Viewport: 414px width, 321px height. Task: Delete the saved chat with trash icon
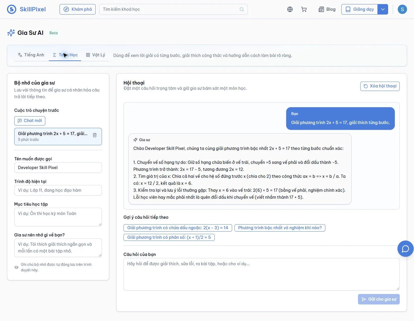click(95, 135)
